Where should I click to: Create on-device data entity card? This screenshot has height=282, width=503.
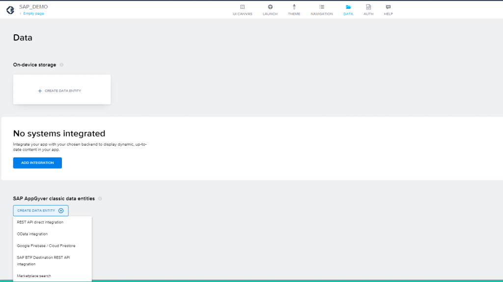click(62, 89)
